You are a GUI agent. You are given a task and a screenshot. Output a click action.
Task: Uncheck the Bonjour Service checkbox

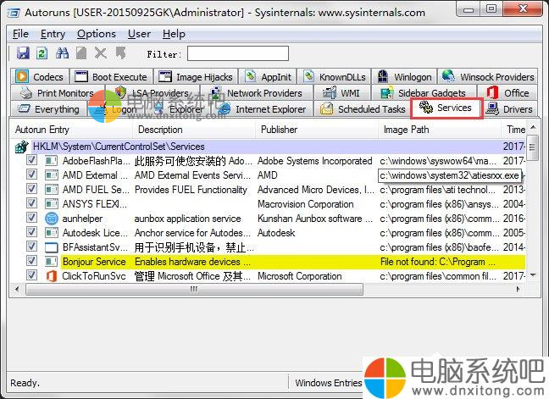(x=31, y=260)
